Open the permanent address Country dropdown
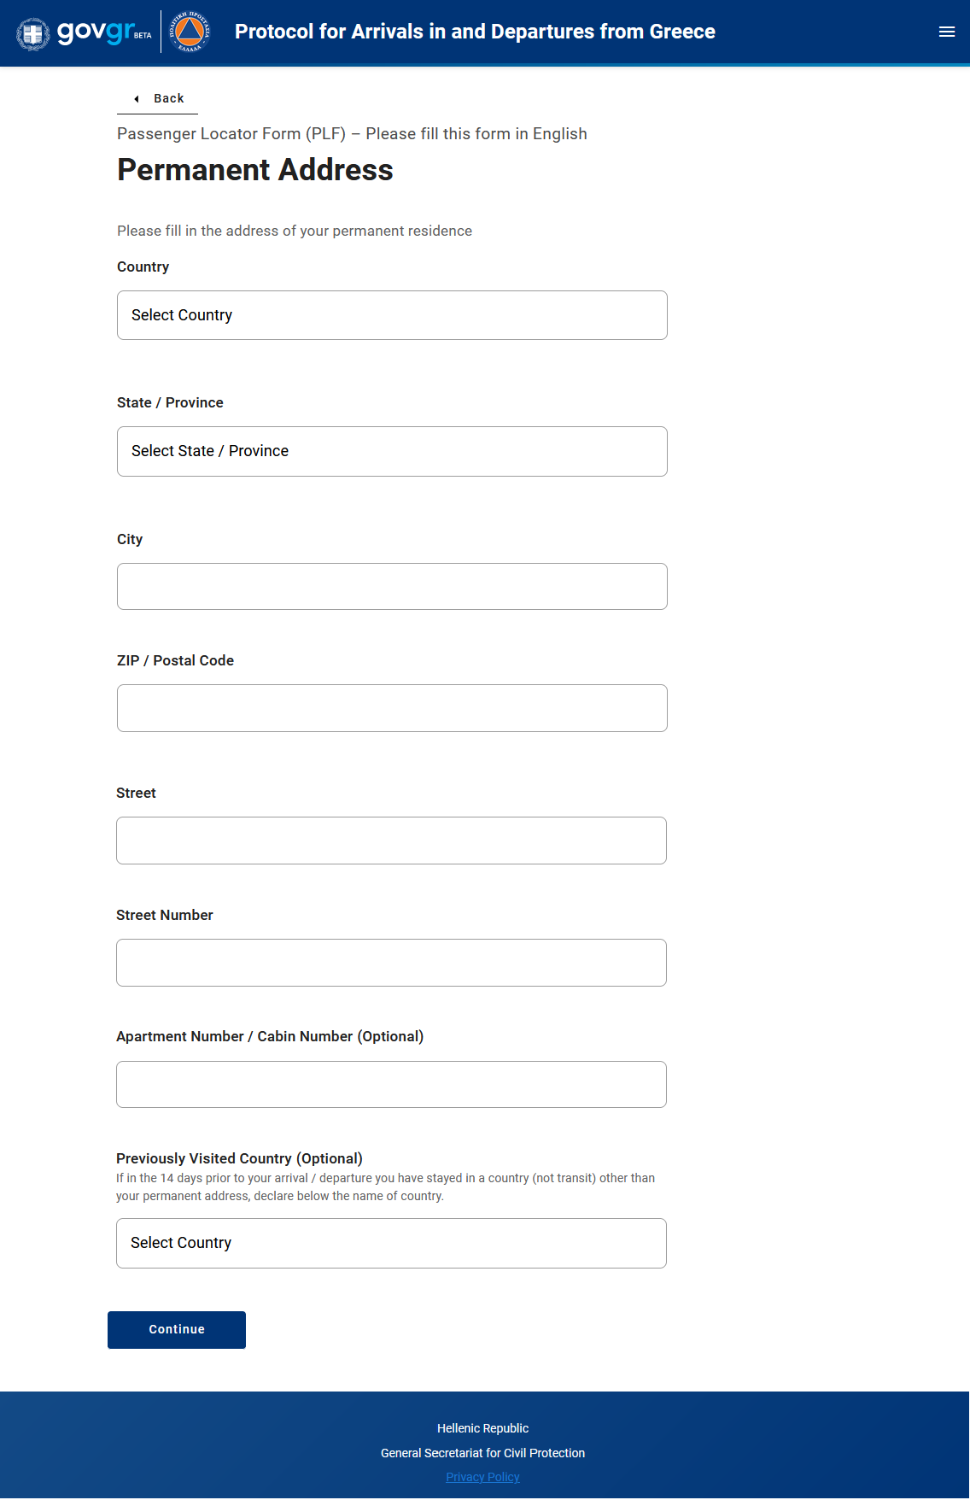Screen dimensions: 970x1500 click(x=392, y=315)
